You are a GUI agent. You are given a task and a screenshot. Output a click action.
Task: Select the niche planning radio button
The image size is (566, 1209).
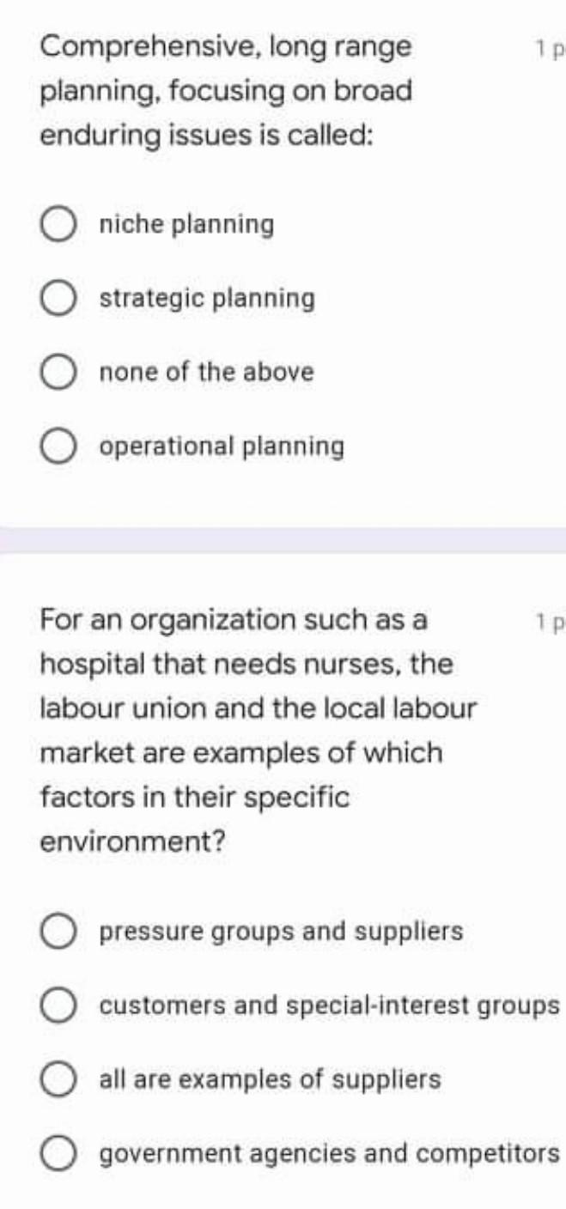pos(58,223)
